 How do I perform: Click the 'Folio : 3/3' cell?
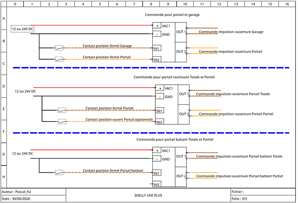tap(263, 199)
